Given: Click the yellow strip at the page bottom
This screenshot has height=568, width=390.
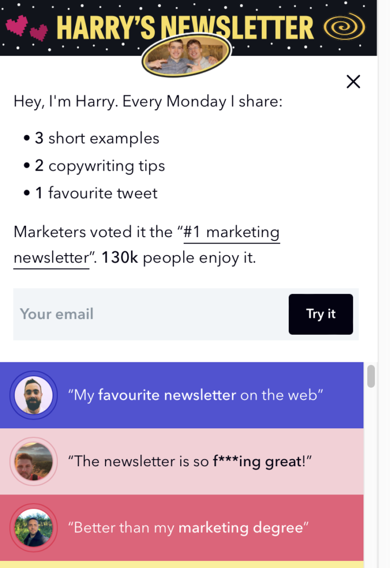Looking at the screenshot, I should [182, 564].
